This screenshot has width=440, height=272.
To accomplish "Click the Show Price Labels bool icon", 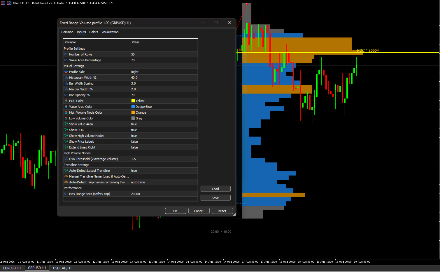I will coord(66,142).
